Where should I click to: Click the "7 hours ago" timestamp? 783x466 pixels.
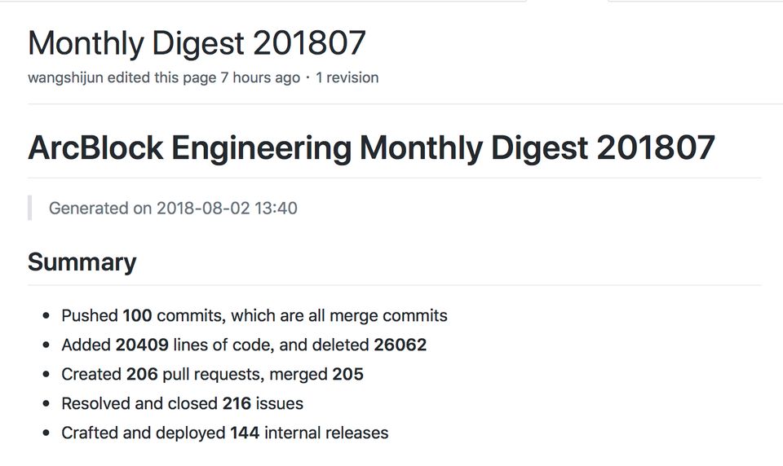pos(260,78)
